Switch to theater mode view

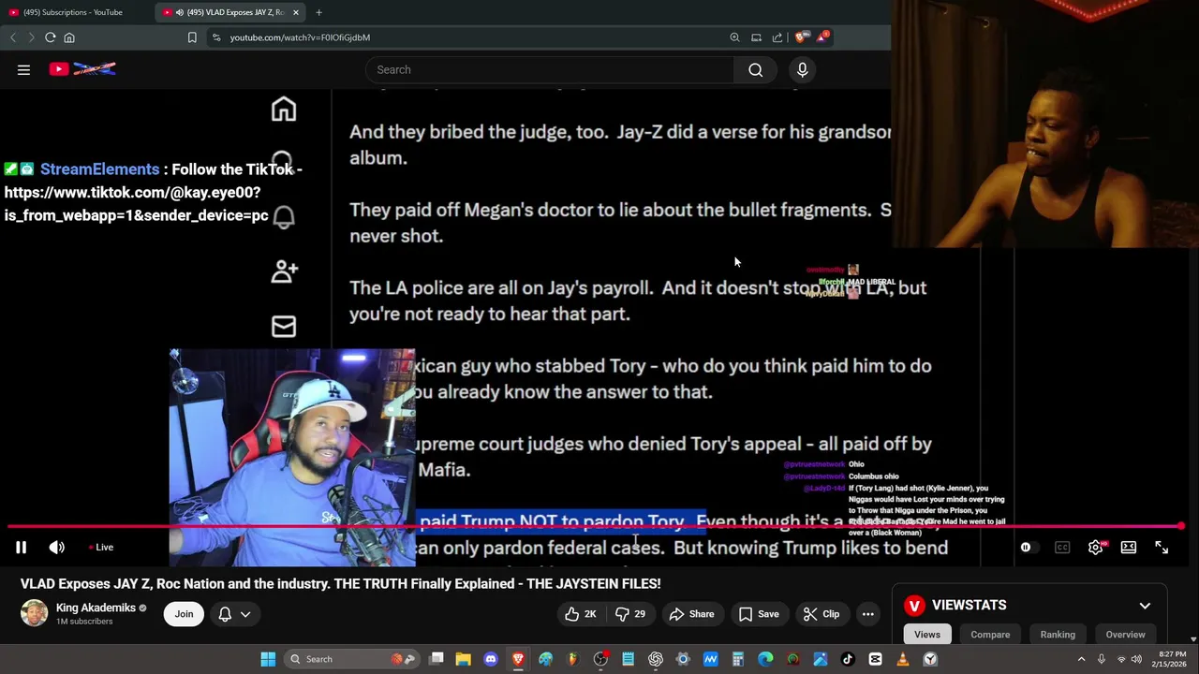[x=1129, y=548]
